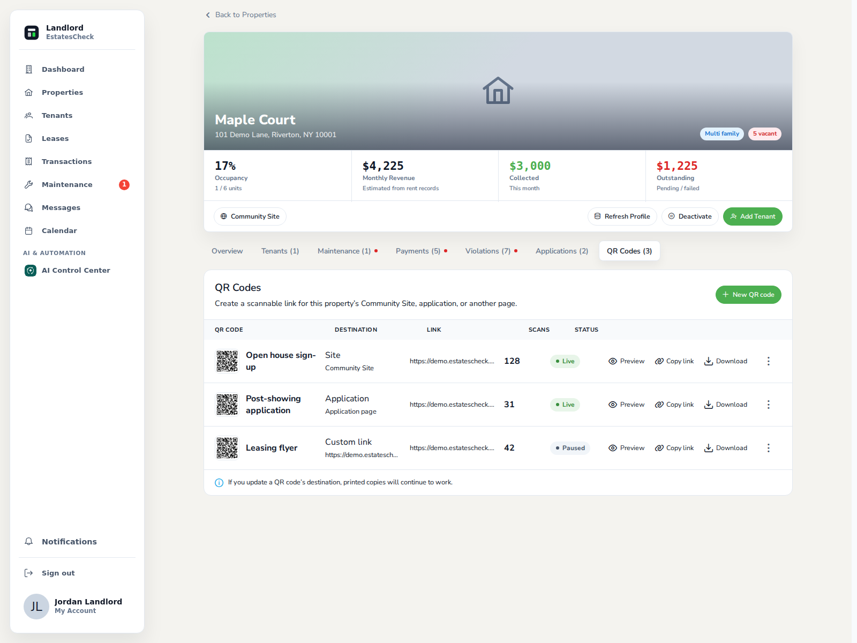
Task: Copy link for Open house sign-up
Action: [x=674, y=361]
